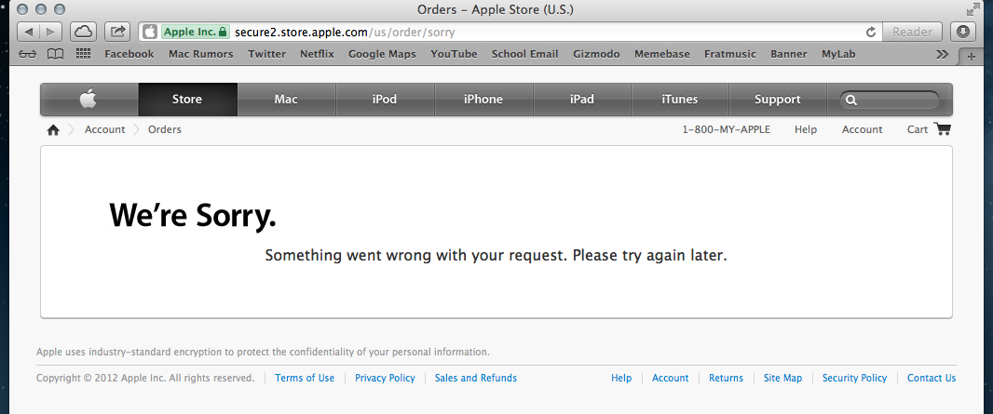This screenshot has height=414, width=993.
Task: Open the Terms of Use footer link
Action: click(x=305, y=378)
